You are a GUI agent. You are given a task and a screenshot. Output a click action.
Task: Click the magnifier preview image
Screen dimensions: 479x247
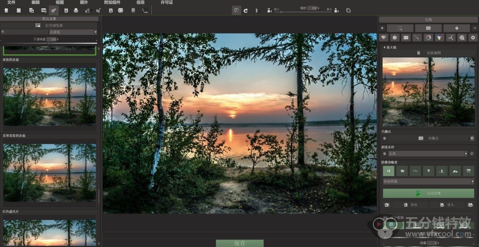coord(428,92)
